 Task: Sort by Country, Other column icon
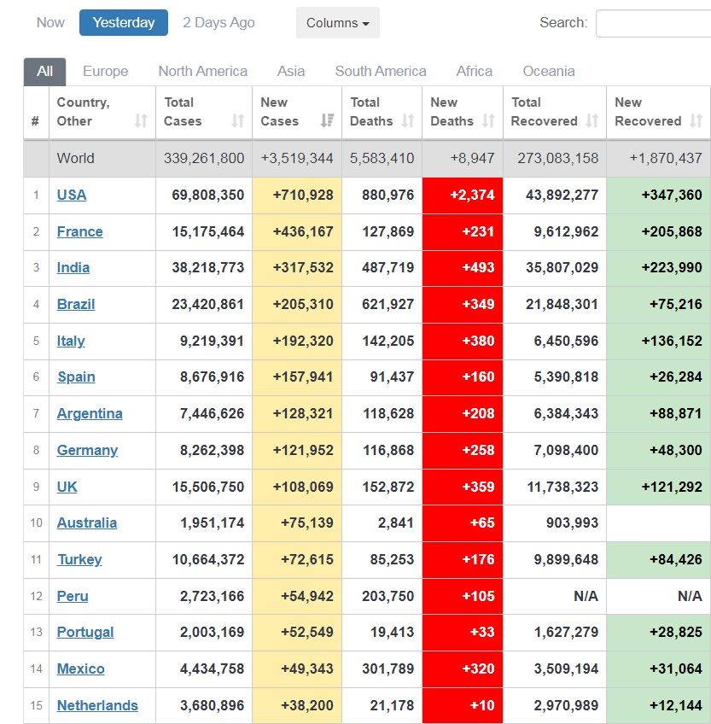point(141,121)
